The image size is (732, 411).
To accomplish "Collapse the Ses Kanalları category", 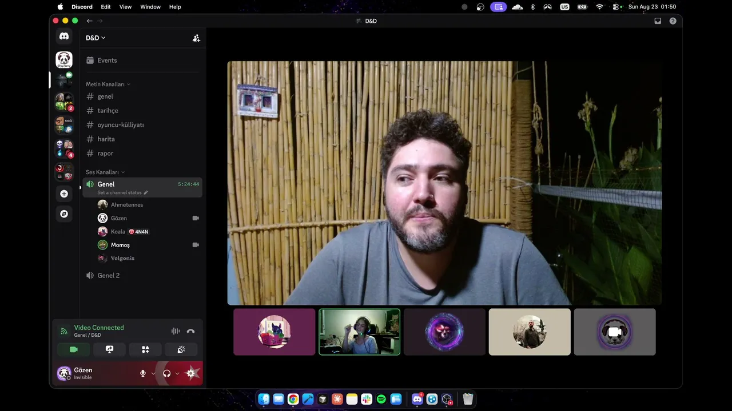I will tap(105, 172).
